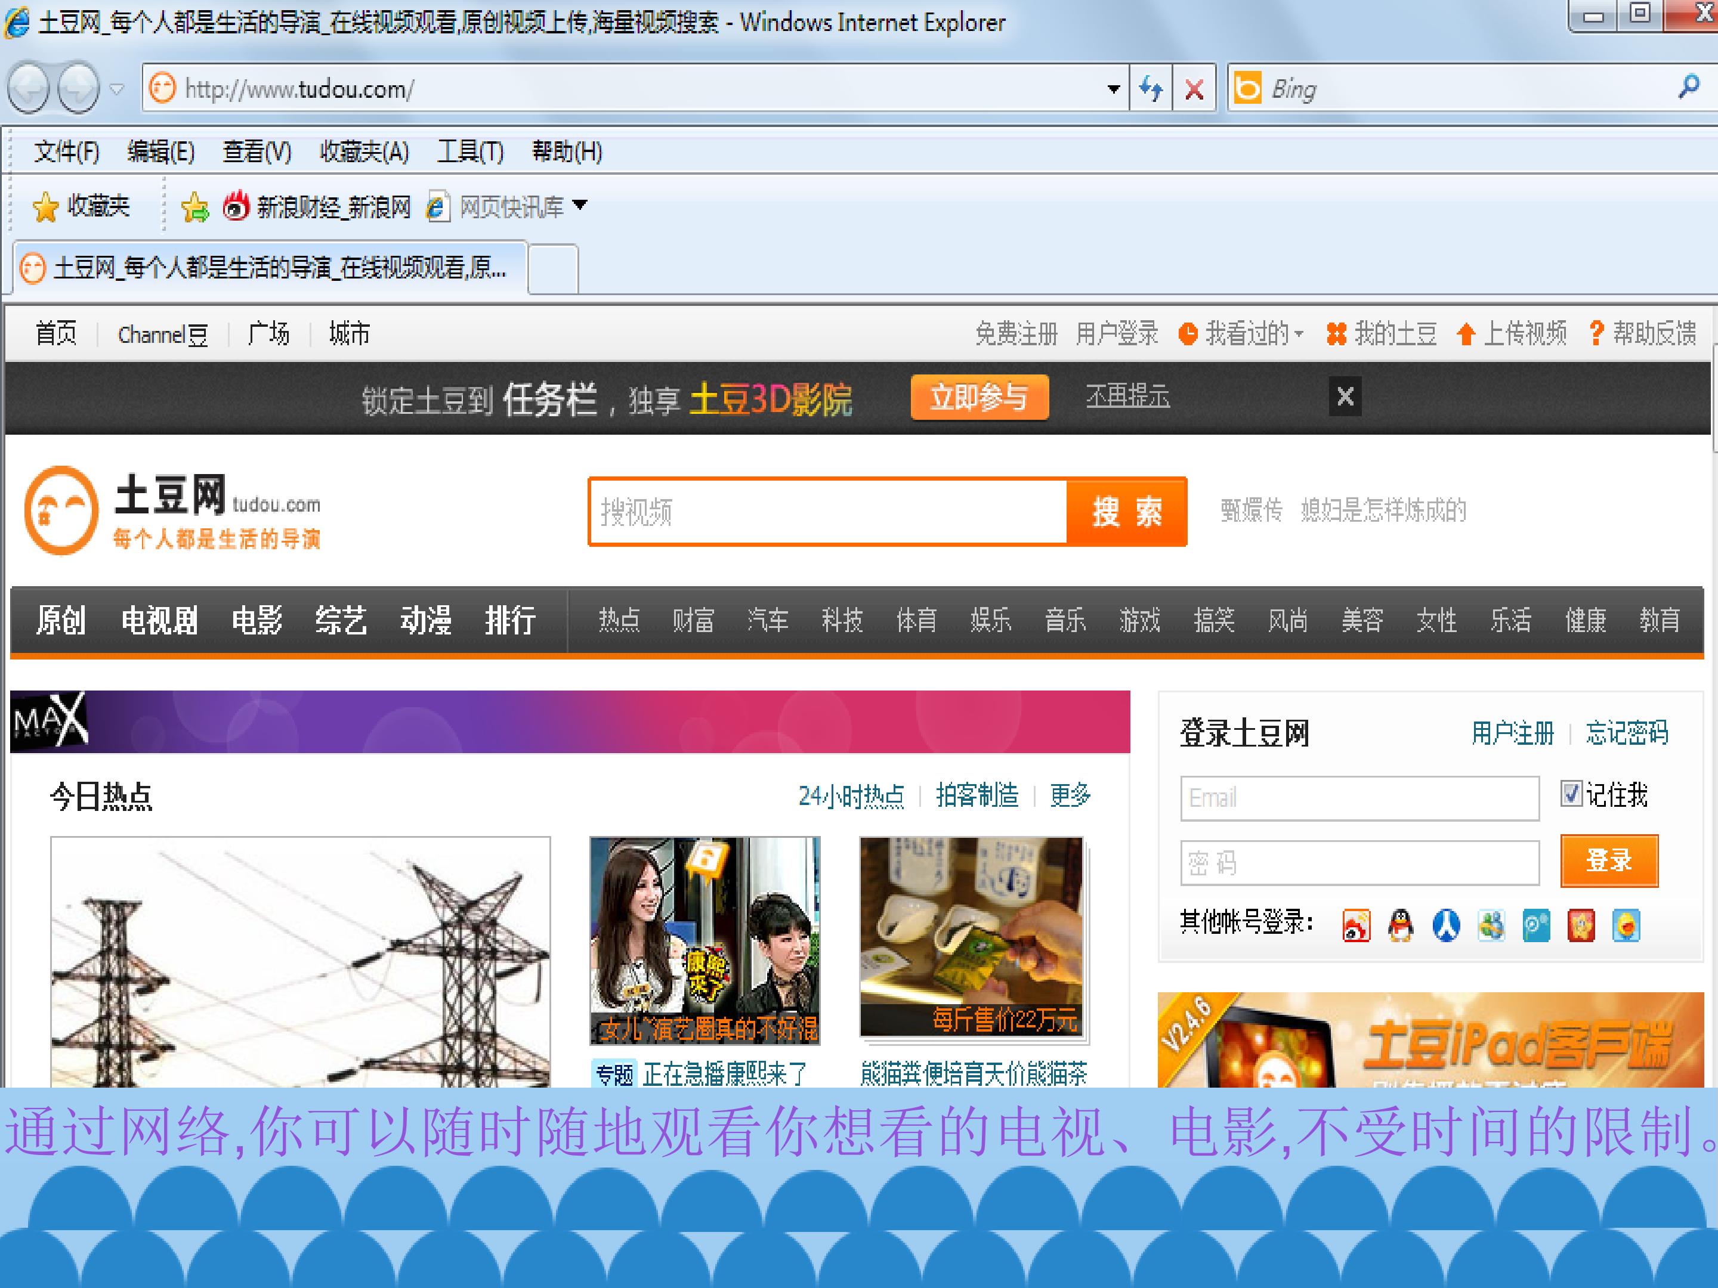
Task: Open the 收藏夹 favorites star
Action: [x=46, y=206]
